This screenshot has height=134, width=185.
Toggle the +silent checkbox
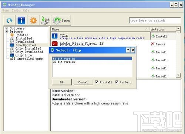117,82
